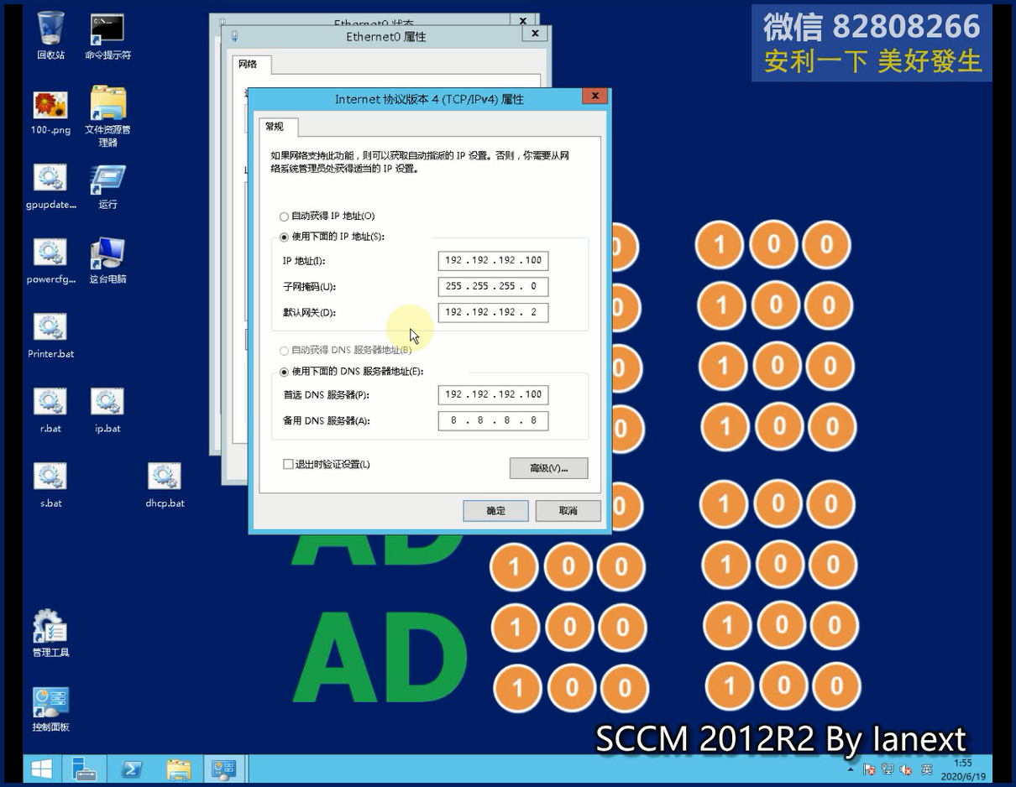Open the File Explorer desktop shortcut
This screenshot has height=787, width=1016.
(x=107, y=116)
